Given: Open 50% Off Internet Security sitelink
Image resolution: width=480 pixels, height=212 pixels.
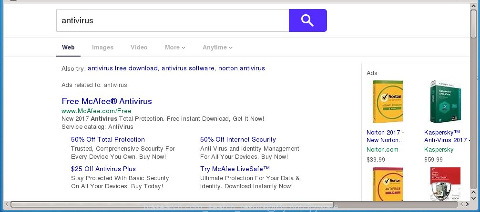Looking at the screenshot, I should [238, 140].
